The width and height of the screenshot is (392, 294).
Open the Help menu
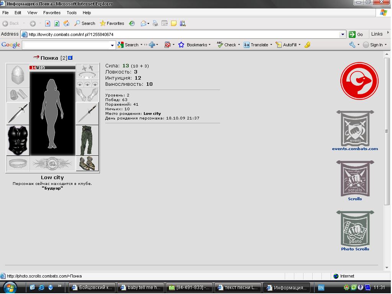87,13
